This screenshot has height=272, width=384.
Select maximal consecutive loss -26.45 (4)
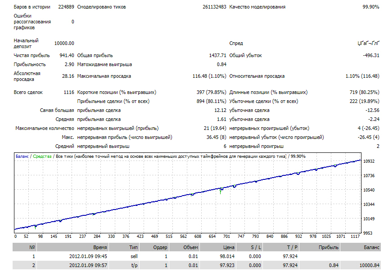pos(368,137)
